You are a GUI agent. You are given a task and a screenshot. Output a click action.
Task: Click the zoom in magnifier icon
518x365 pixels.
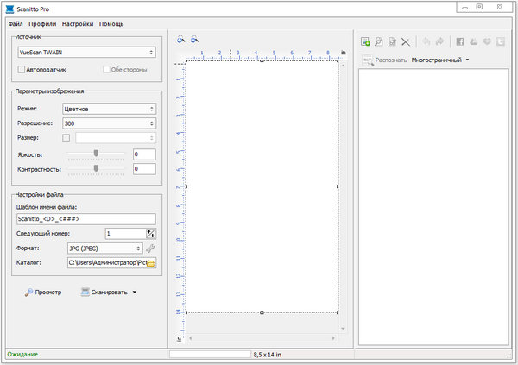180,40
